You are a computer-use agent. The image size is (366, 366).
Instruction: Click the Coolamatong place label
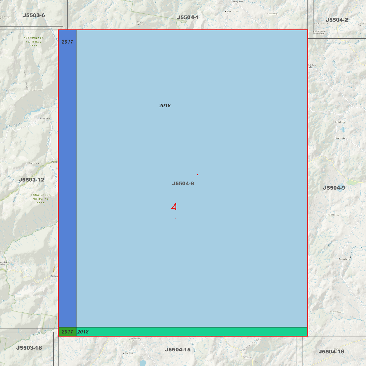(332, 215)
